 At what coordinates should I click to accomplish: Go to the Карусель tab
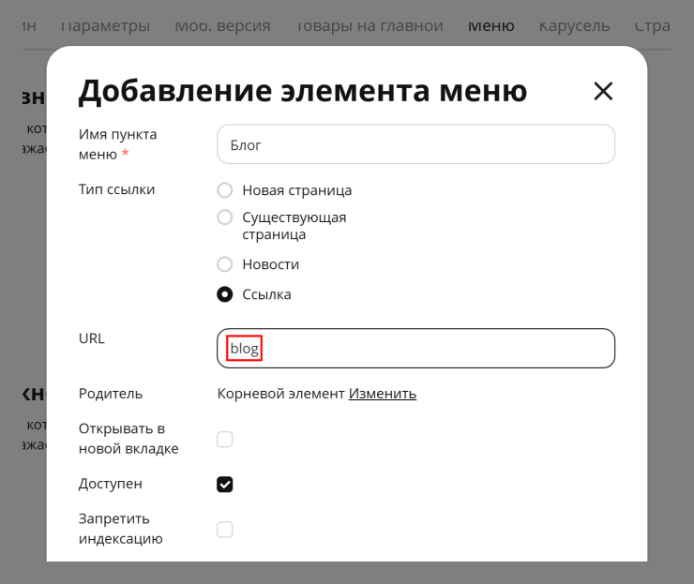[x=574, y=26]
